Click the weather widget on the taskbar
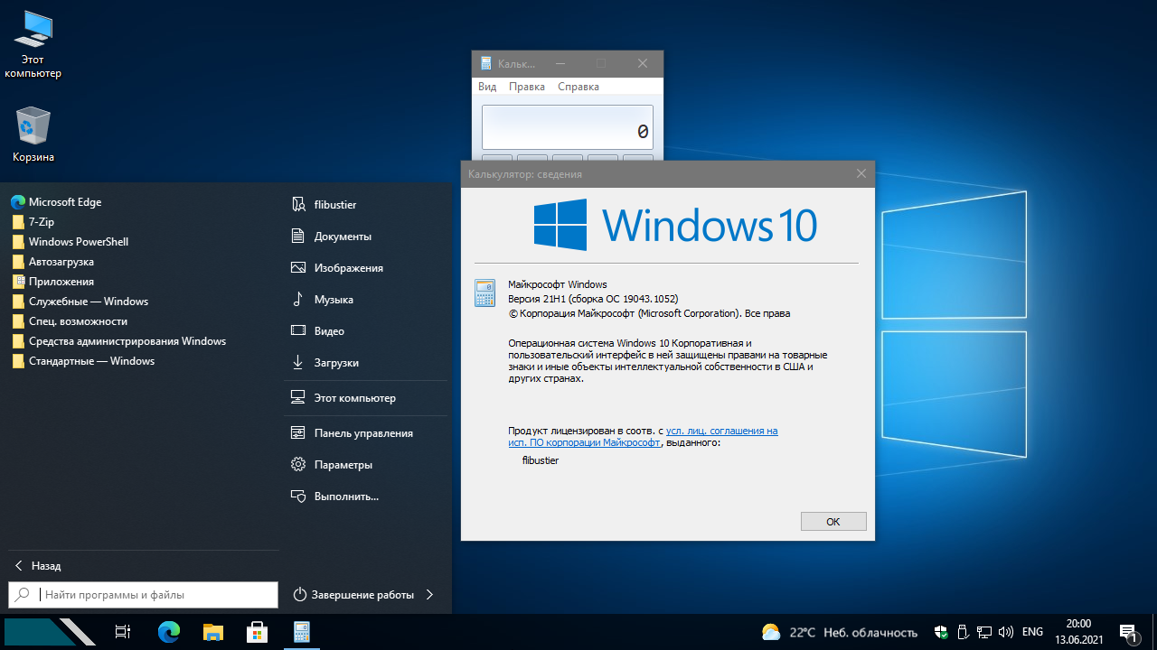This screenshot has height=650, width=1157. 840,632
